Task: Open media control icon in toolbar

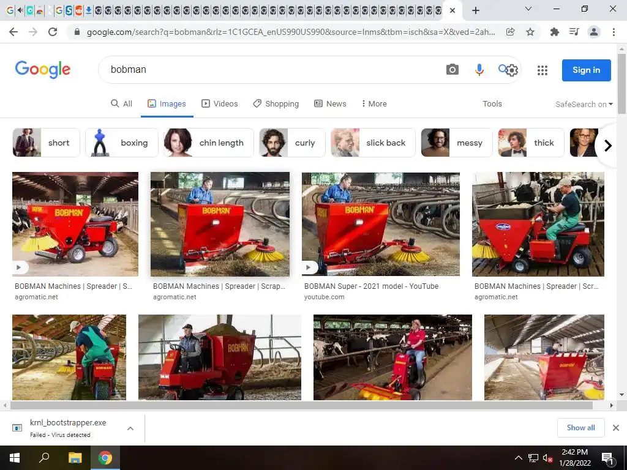Action: click(x=574, y=32)
